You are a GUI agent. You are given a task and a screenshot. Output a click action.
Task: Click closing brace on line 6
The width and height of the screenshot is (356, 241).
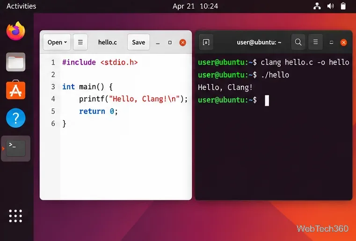click(x=64, y=124)
